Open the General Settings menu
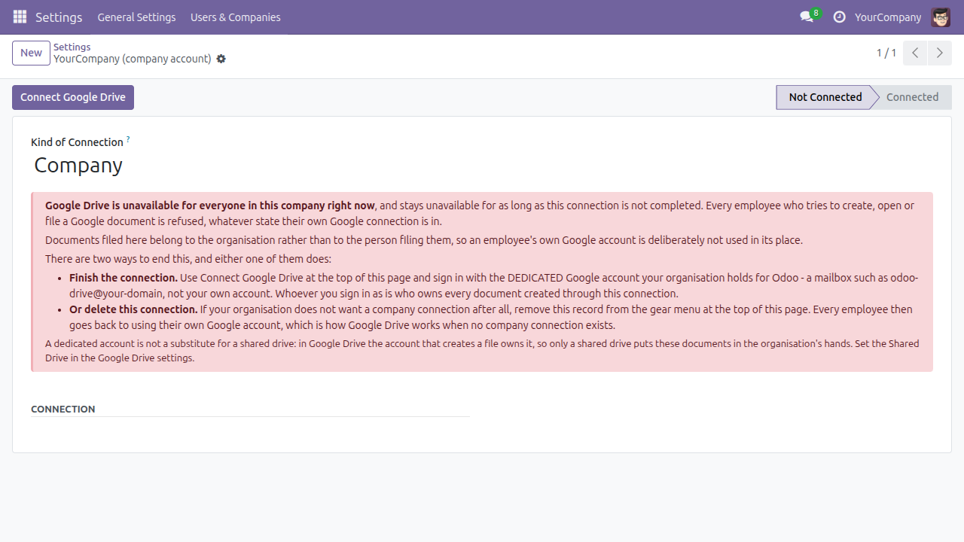The width and height of the screenshot is (964, 542). pos(136,17)
